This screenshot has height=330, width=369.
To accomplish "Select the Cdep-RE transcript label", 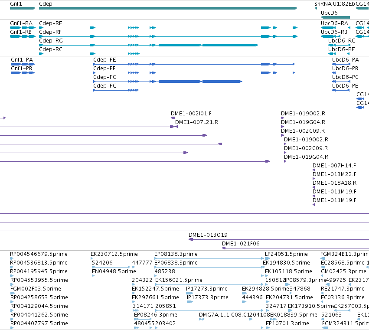I will (x=51, y=23).
